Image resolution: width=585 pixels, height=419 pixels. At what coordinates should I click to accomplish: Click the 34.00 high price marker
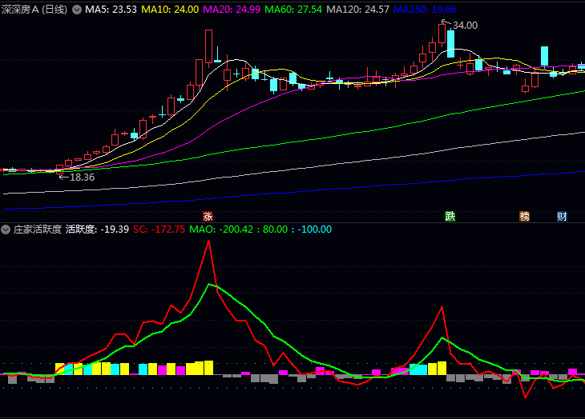(465, 26)
